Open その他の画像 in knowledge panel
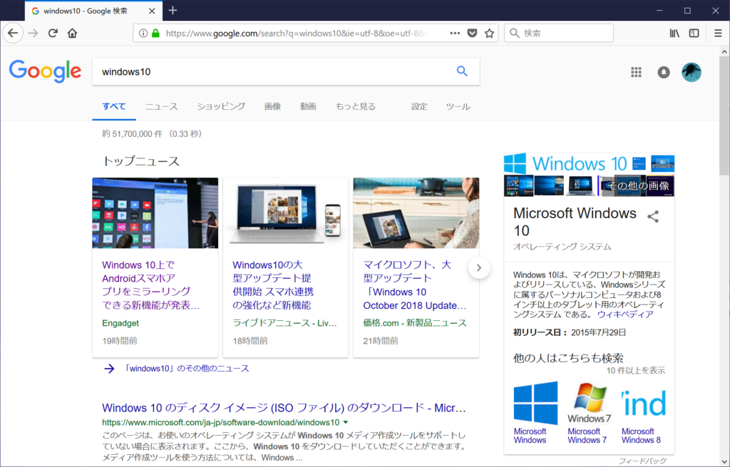The image size is (730, 467). point(638,186)
